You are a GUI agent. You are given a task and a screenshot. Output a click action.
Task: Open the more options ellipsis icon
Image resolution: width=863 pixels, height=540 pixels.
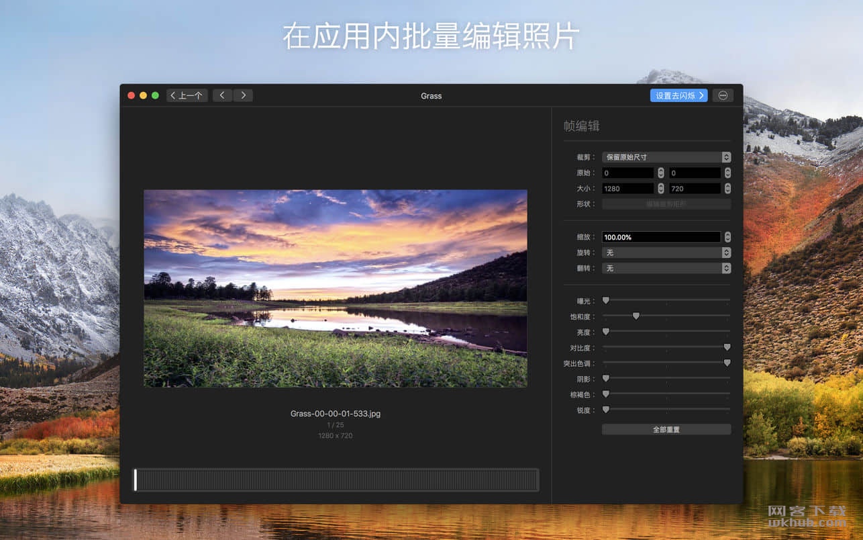(723, 95)
